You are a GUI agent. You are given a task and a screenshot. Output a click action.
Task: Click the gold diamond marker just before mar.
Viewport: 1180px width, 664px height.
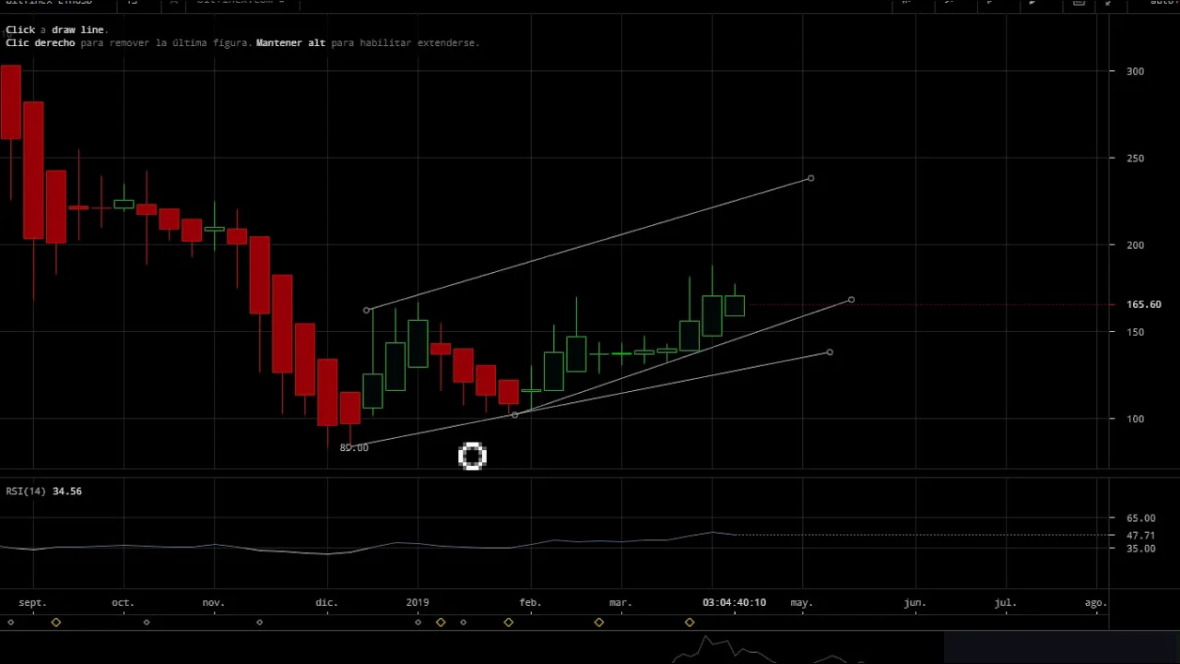tap(598, 622)
